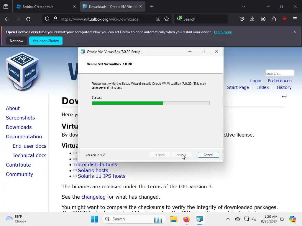This screenshot has width=302, height=226.
Task: Click the Firefox taskbar icon
Action: pos(186,219)
